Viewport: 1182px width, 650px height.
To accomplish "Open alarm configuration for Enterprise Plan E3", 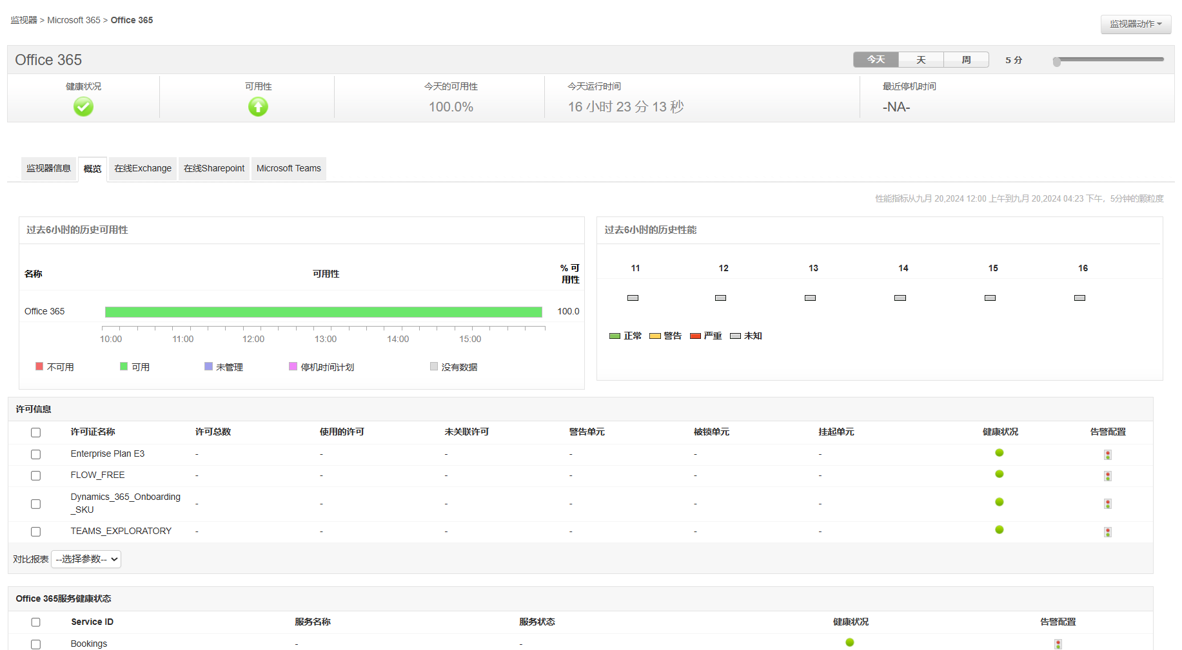I will coord(1108,455).
